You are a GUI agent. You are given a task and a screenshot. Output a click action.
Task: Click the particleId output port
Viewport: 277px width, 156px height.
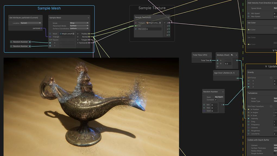coord(42,28)
